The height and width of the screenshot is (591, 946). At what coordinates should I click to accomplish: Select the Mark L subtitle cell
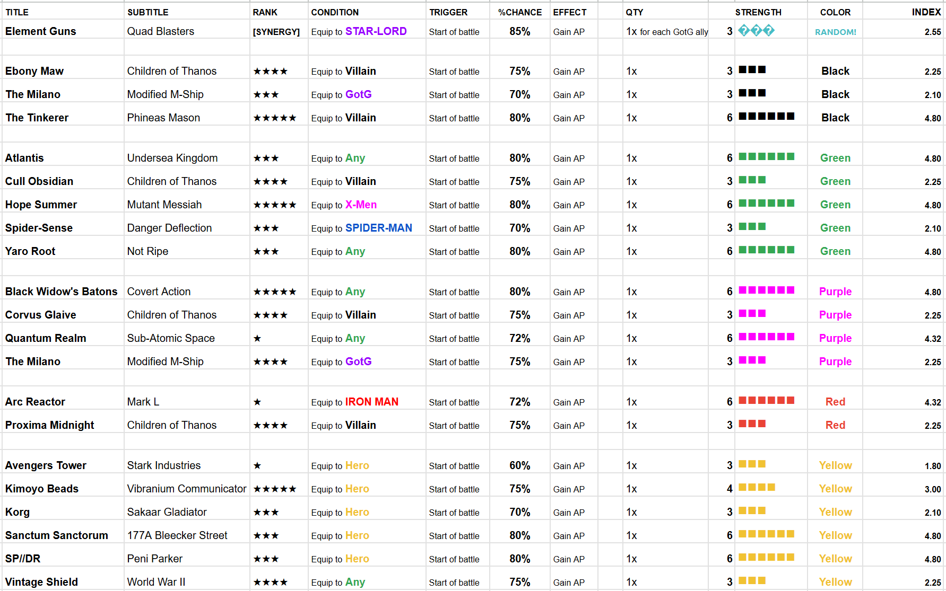click(143, 402)
